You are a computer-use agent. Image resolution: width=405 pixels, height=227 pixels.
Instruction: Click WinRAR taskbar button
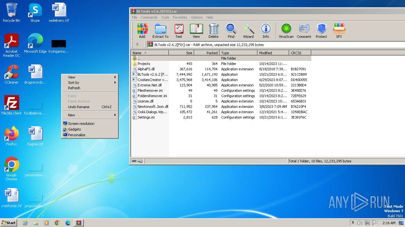(x=78, y=223)
